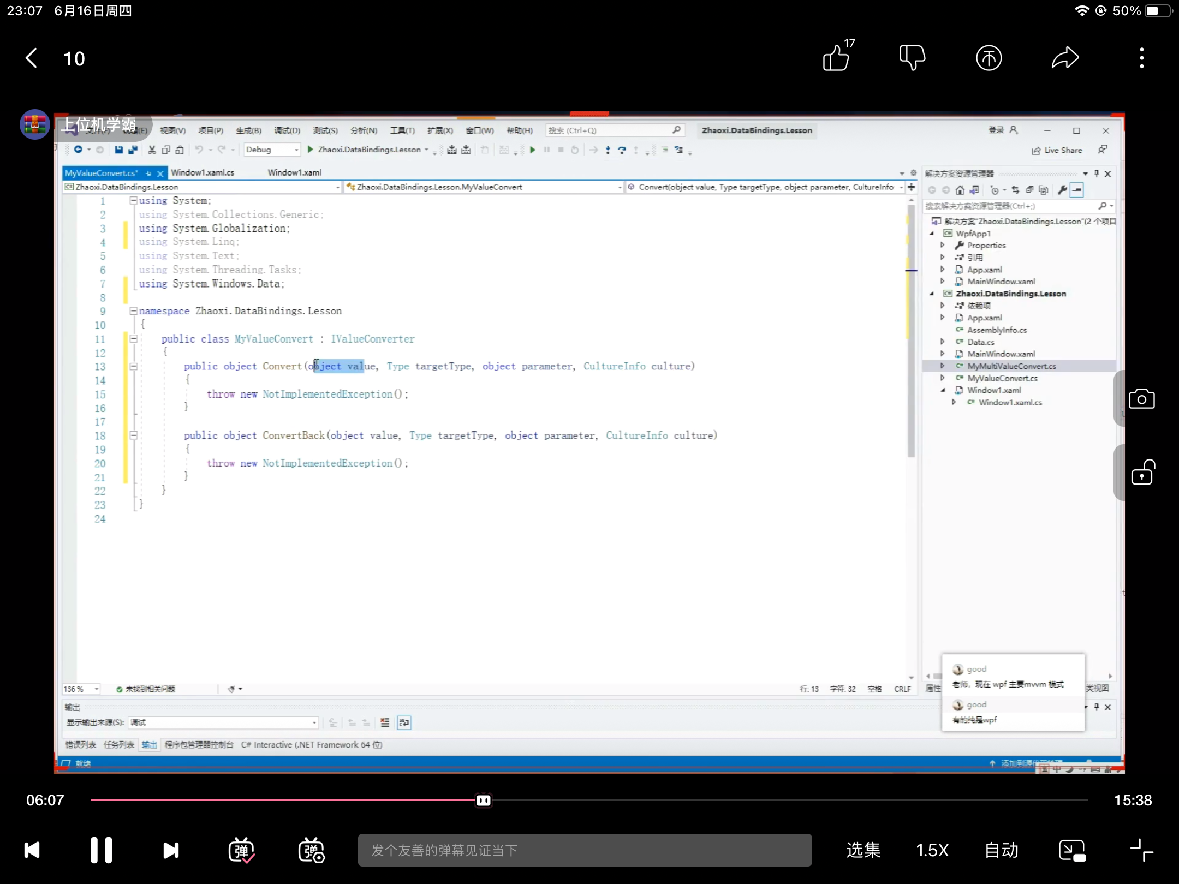The height and width of the screenshot is (884, 1179).
Task: Exit fullscreen with the shrink icon
Action: coord(1141,850)
